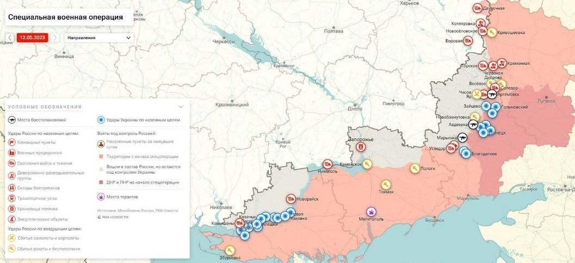
Task: Select the yellow marker at Кривошеевка
Action: (492, 32)
